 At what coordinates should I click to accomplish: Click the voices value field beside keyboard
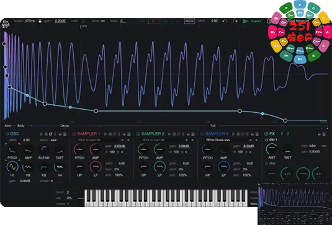tap(68, 204)
